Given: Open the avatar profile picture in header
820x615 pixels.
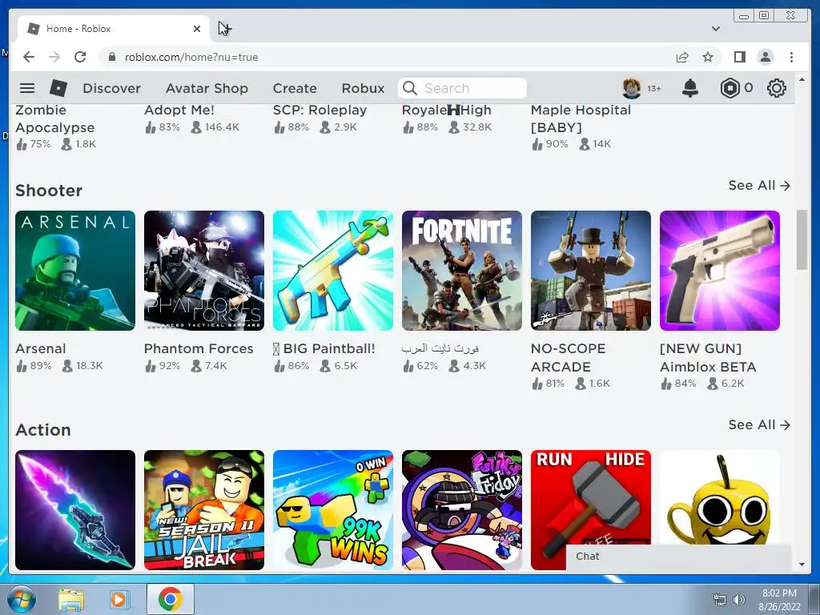Looking at the screenshot, I should [x=631, y=88].
